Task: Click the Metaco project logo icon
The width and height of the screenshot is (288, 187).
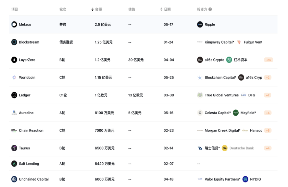Action: pos(14,24)
